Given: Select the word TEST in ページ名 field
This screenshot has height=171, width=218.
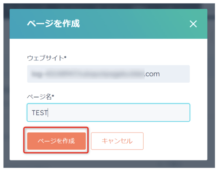Looking at the screenshot, I should (40, 113).
